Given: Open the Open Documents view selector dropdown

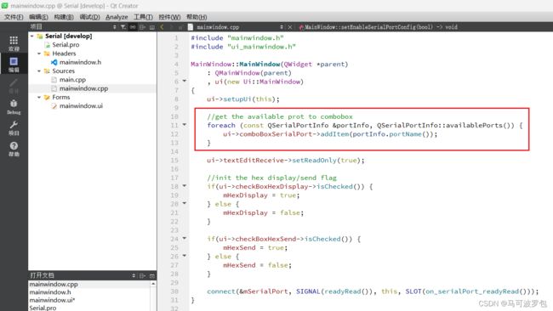Looking at the screenshot, I should 134,276.
